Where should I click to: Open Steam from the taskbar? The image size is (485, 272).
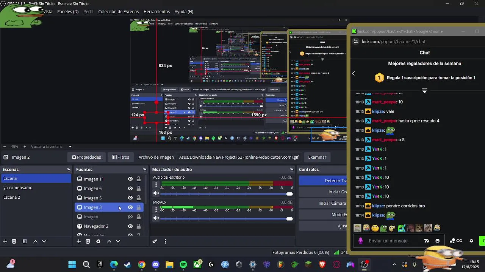click(x=128, y=265)
